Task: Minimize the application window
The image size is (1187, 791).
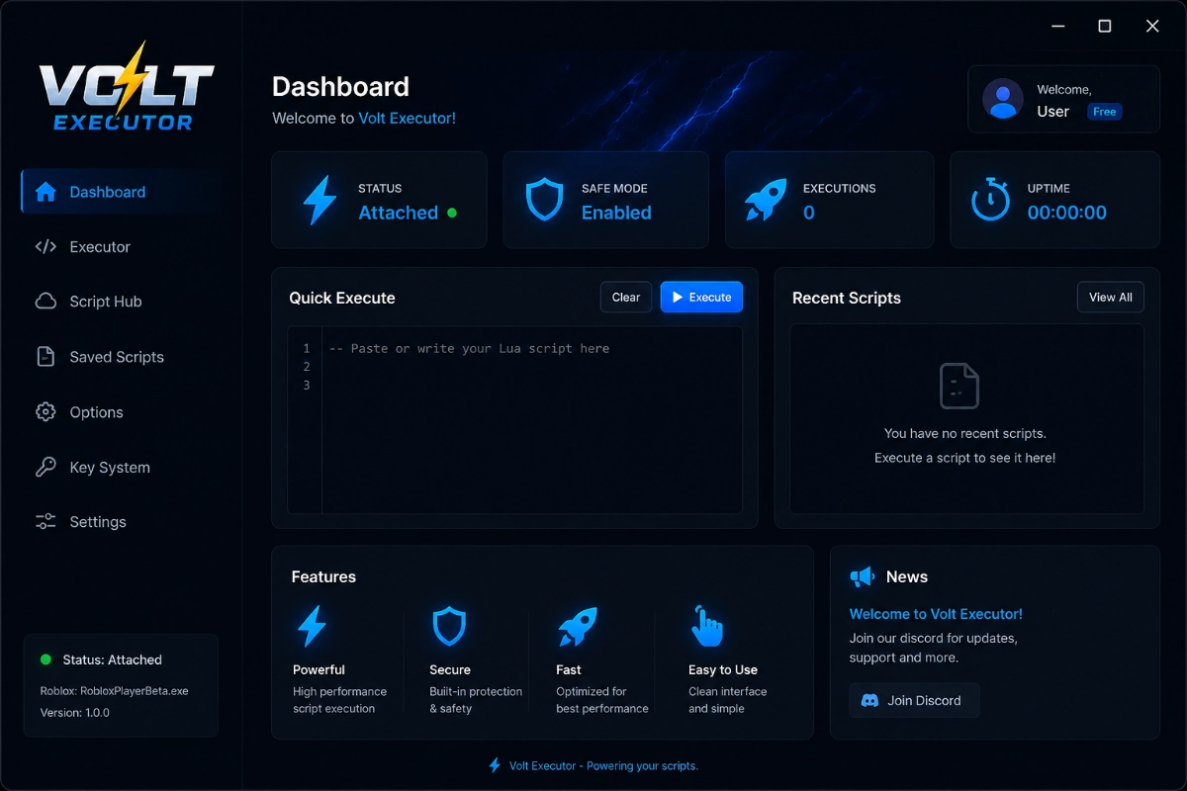Action: coord(1057,27)
